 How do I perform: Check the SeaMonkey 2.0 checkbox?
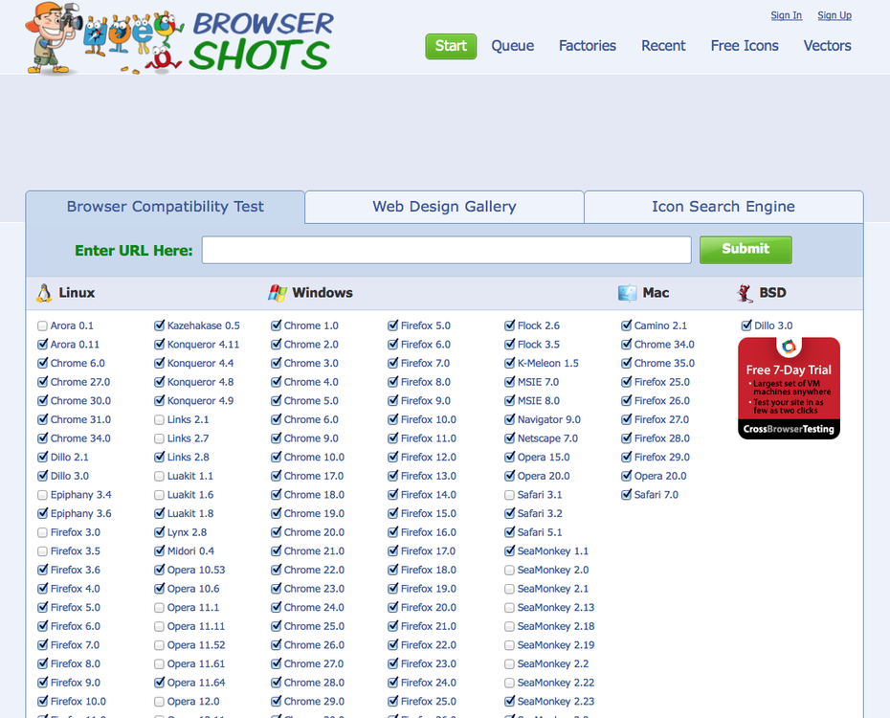(509, 570)
